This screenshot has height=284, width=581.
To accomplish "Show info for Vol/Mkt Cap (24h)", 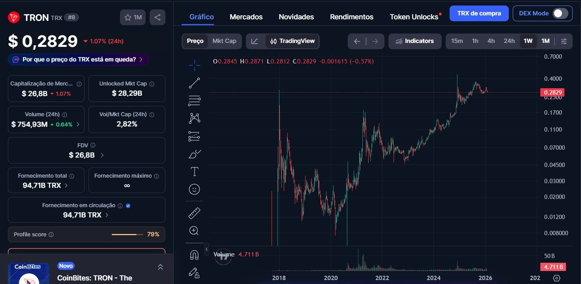I will [x=152, y=115].
